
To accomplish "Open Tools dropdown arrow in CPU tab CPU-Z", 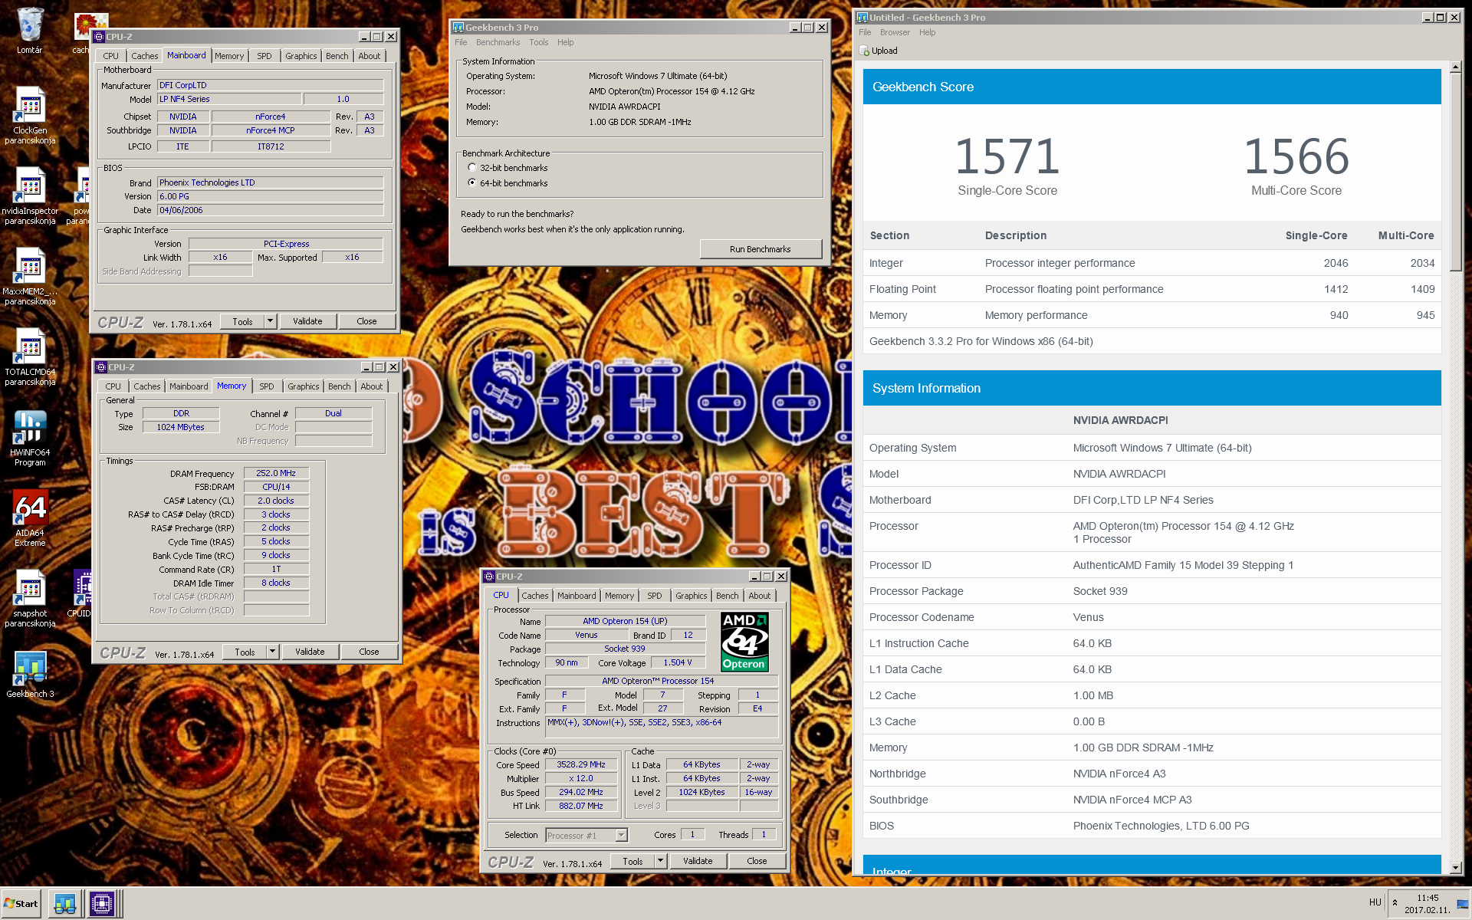I will 660,861.
